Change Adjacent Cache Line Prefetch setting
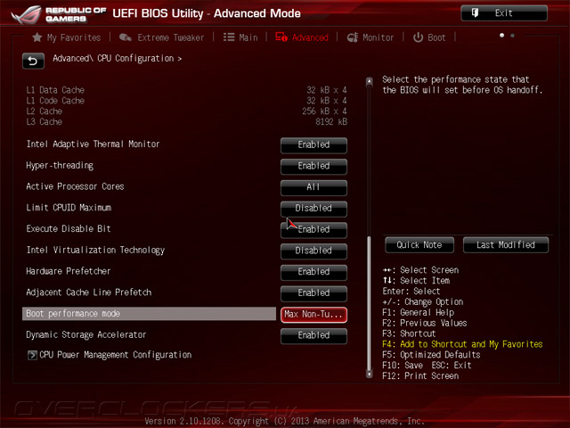 coord(313,293)
